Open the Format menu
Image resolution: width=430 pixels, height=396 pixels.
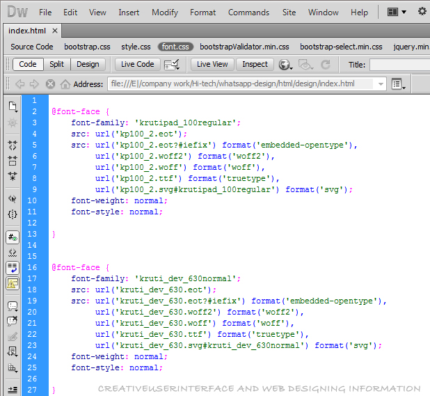coord(203,13)
